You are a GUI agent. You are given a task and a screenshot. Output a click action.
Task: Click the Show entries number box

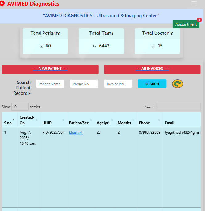tap(20, 107)
